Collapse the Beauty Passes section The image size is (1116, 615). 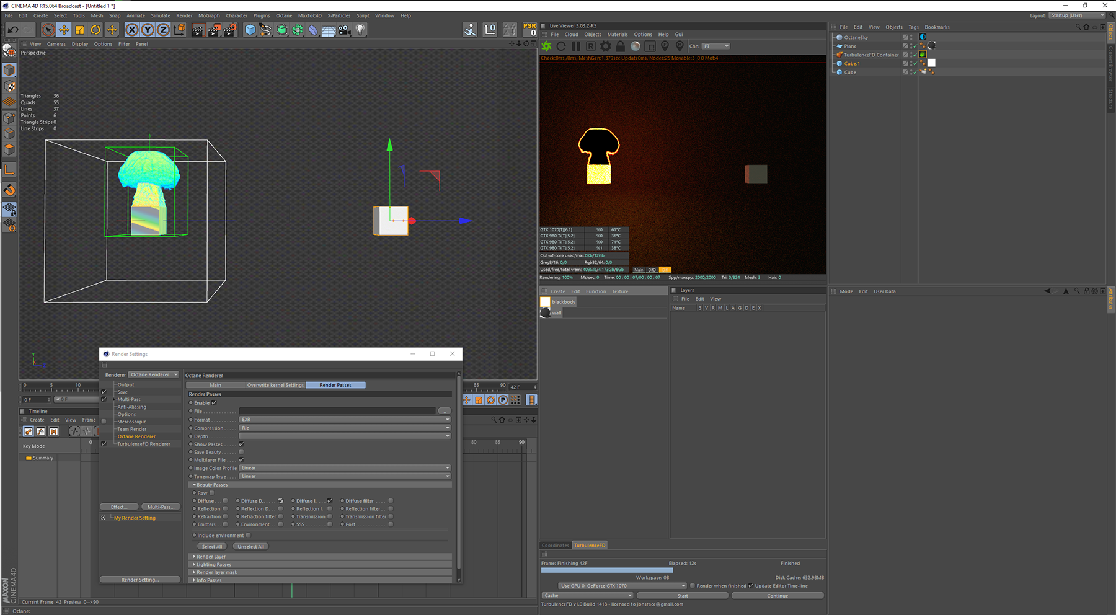point(320,485)
